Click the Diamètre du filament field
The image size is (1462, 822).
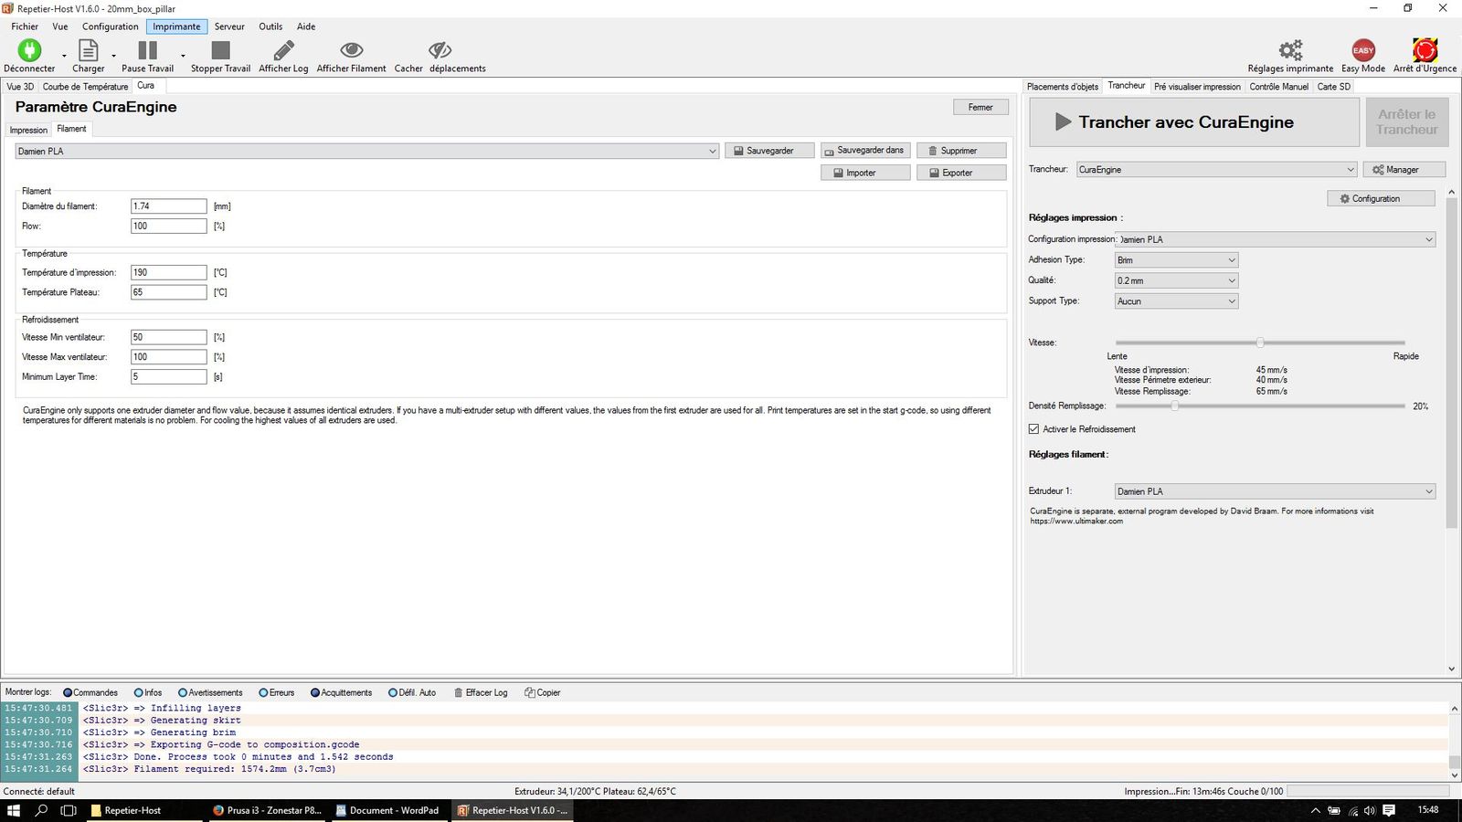point(168,206)
